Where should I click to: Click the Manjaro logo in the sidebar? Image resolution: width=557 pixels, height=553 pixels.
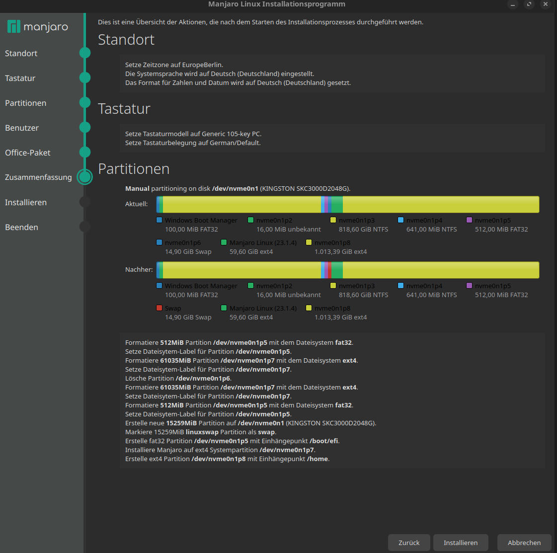38,27
